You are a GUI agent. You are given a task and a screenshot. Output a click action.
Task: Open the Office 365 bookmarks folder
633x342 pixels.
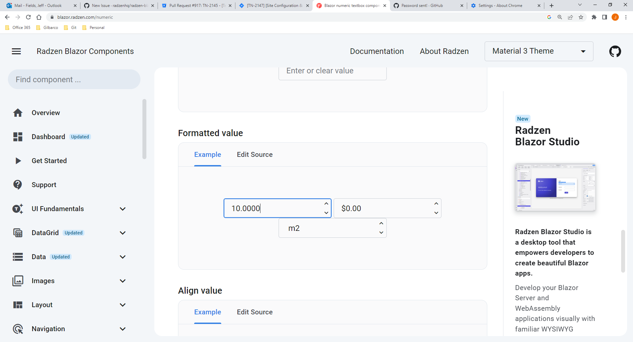[x=18, y=28]
